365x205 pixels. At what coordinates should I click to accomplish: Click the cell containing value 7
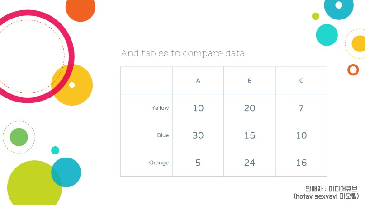click(301, 108)
